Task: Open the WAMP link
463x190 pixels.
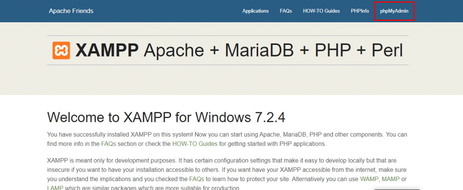Action: click(368, 179)
